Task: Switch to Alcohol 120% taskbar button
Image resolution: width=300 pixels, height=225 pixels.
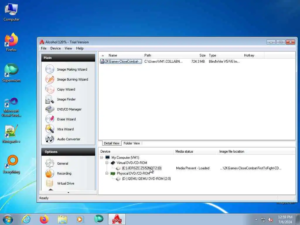Action: (117, 219)
